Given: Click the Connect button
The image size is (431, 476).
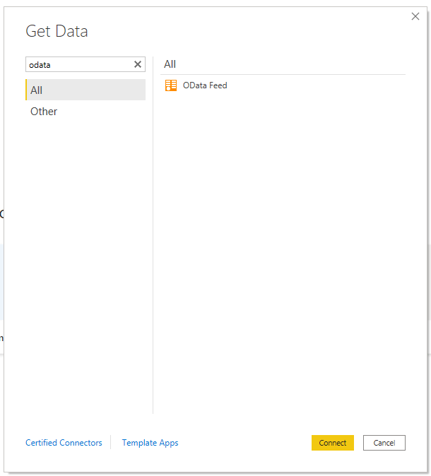Looking at the screenshot, I should click(x=333, y=443).
